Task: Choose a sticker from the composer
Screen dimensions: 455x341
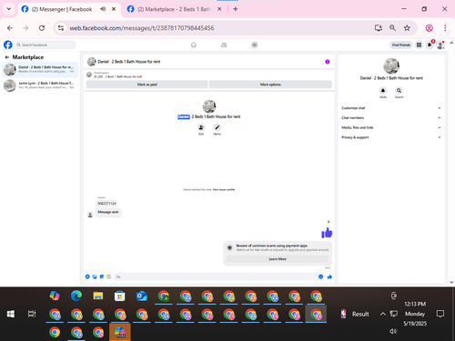Action: (102, 276)
